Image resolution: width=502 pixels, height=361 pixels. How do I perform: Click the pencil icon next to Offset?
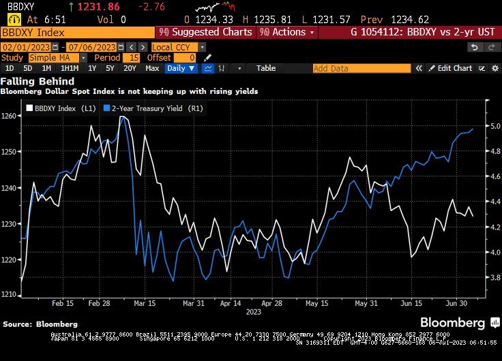pyautogui.click(x=207, y=58)
